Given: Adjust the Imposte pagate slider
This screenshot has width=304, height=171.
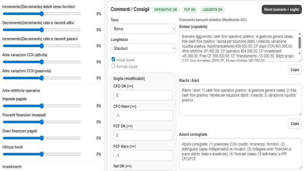Looking at the screenshot, I should click(x=42, y=106).
